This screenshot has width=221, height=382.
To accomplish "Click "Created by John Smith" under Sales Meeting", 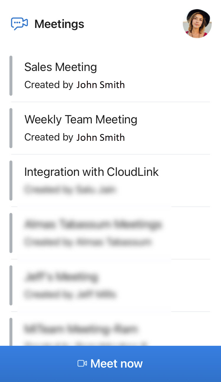I will (x=75, y=85).
